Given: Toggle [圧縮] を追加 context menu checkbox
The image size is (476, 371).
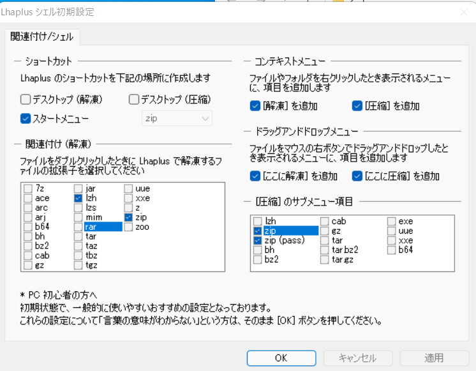Looking at the screenshot, I should tap(357, 106).
